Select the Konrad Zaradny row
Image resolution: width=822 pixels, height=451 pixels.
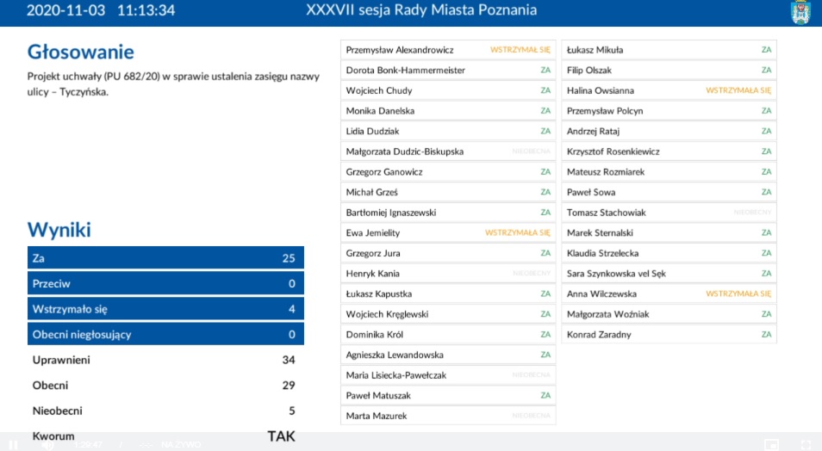tap(669, 335)
